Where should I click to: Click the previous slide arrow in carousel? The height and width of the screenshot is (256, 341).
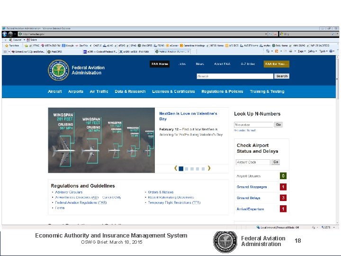click(x=176, y=168)
